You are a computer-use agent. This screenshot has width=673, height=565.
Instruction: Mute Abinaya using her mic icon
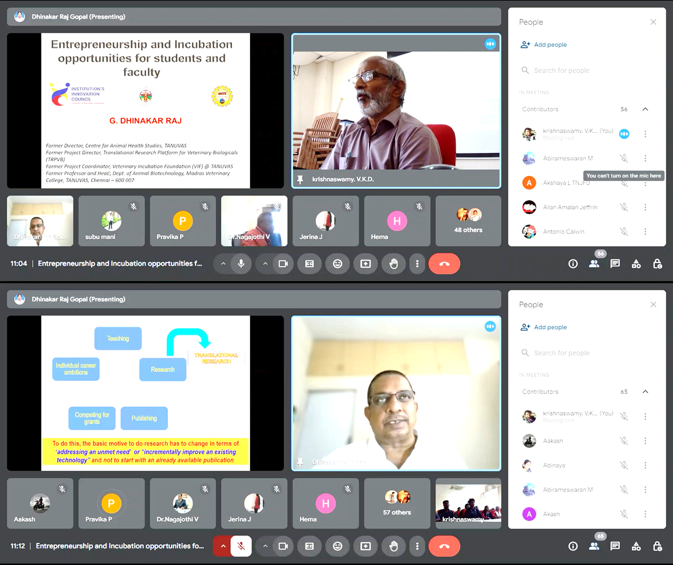click(624, 465)
